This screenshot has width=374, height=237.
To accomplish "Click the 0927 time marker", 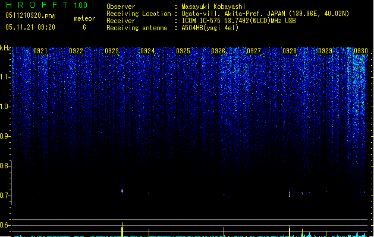I will point(254,51).
